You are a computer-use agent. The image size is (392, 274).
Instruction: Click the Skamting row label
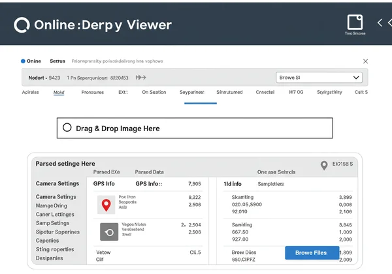242,197
